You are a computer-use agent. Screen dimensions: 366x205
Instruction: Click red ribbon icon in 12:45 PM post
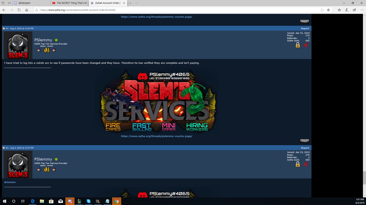[x=306, y=45]
